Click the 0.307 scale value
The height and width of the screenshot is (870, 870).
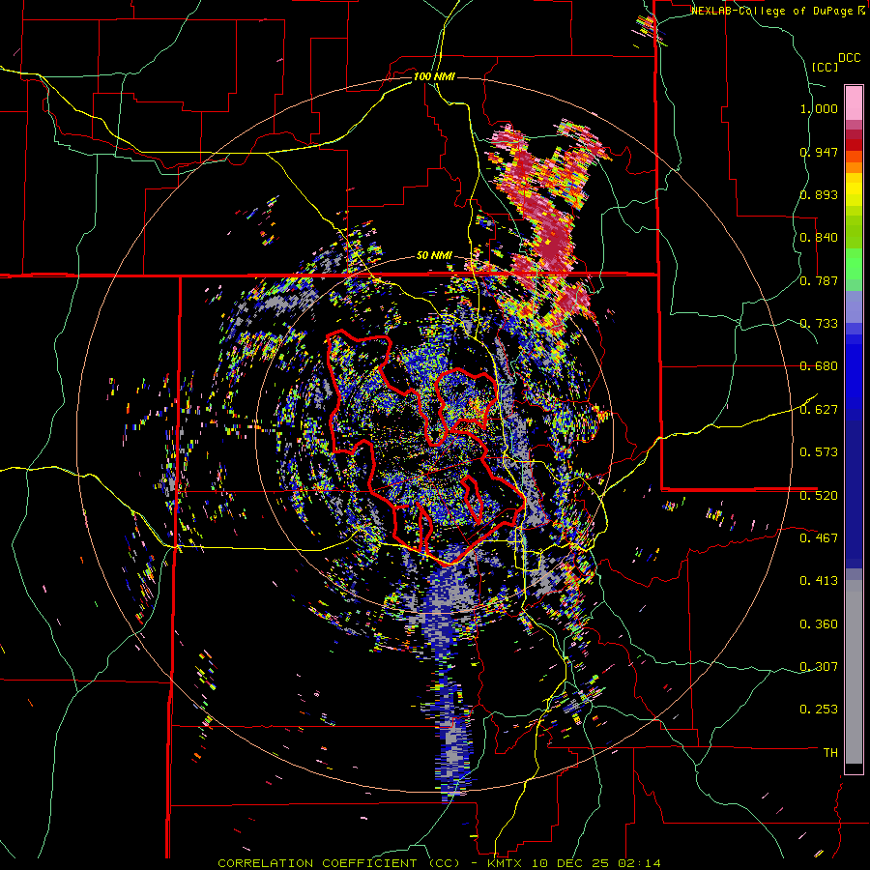pyautogui.click(x=819, y=666)
